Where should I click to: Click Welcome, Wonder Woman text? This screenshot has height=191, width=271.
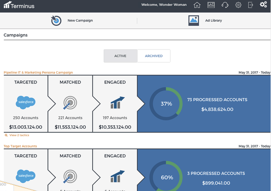164,5
